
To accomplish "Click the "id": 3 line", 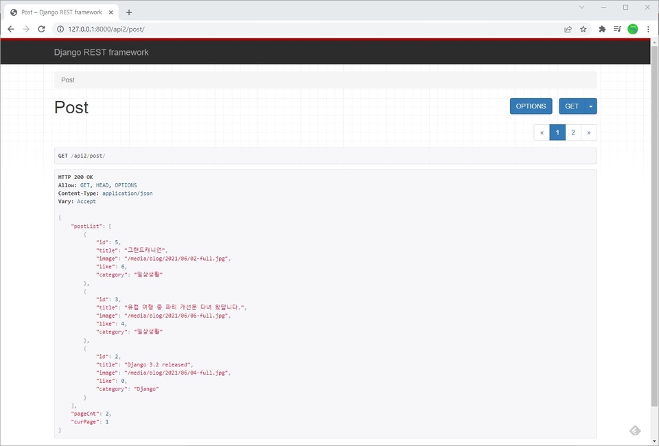I will point(108,299).
